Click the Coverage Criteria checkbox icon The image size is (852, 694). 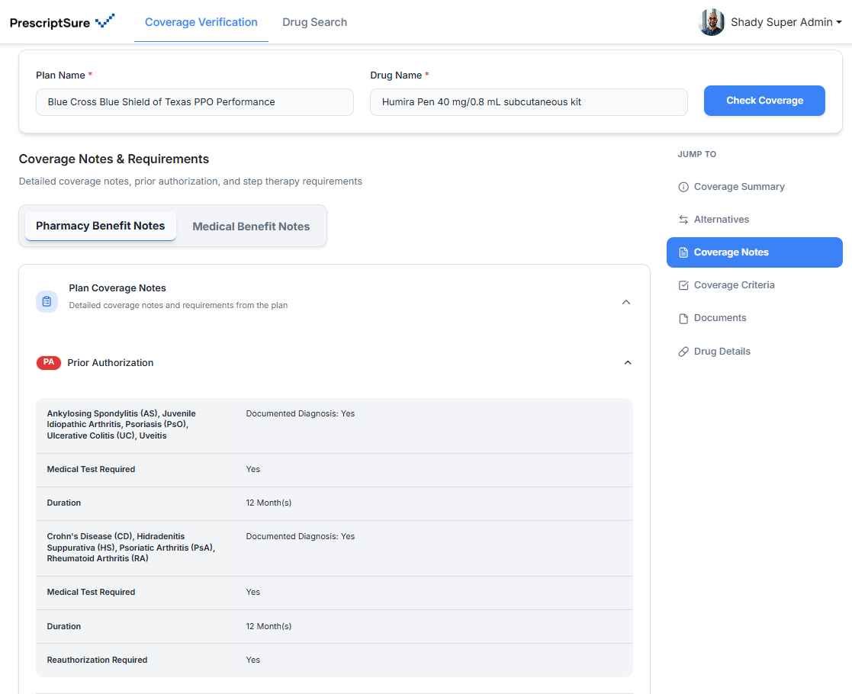tap(683, 285)
